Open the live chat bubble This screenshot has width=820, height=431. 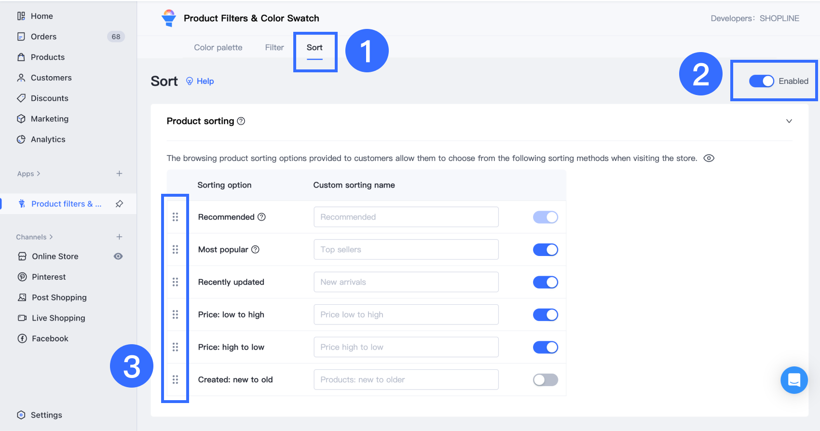coord(794,380)
